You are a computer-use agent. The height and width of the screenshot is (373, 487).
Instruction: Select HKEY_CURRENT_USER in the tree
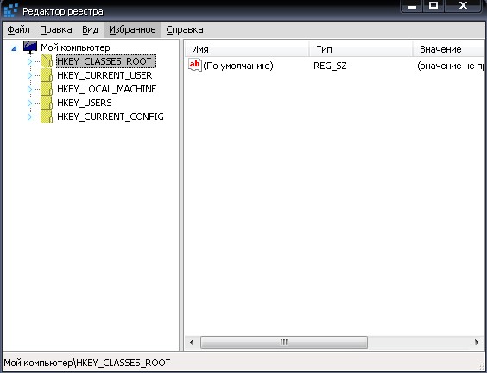click(x=104, y=75)
